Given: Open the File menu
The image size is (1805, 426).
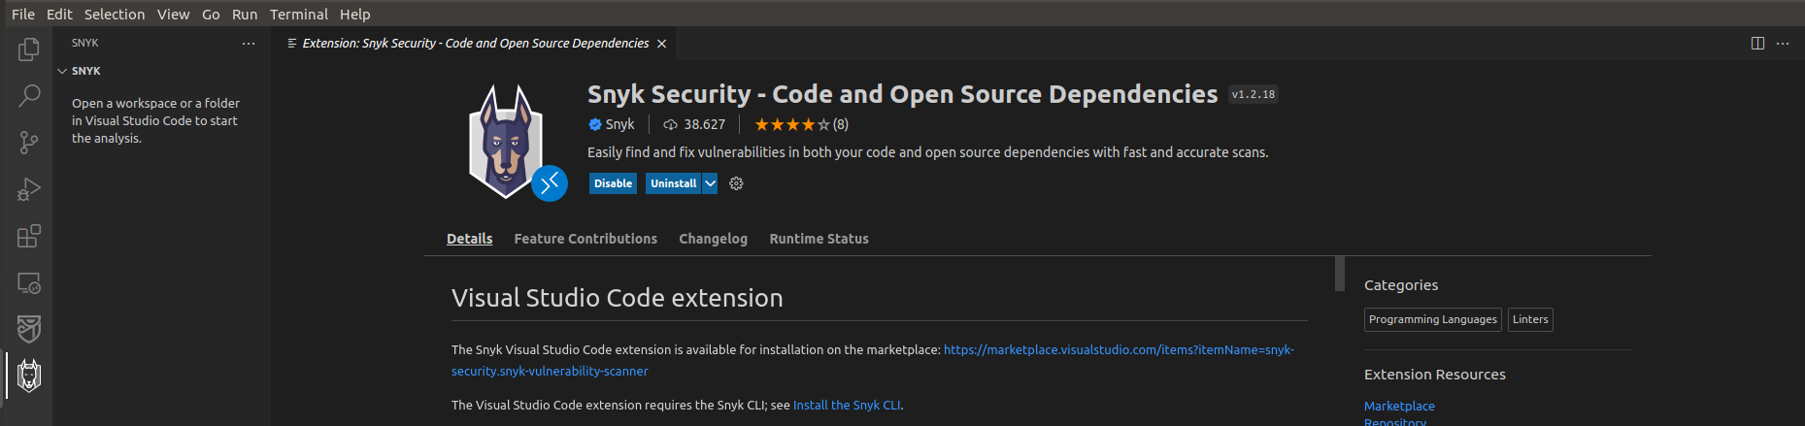Looking at the screenshot, I should click(x=23, y=14).
